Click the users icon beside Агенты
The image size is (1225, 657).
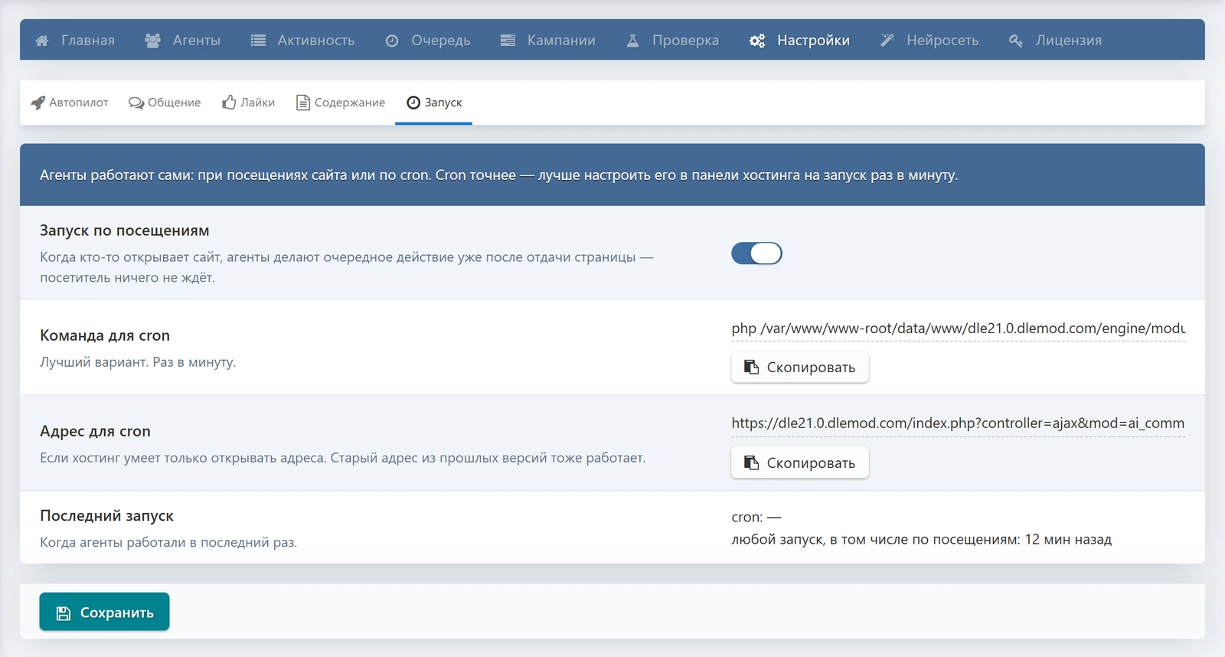pyautogui.click(x=153, y=41)
